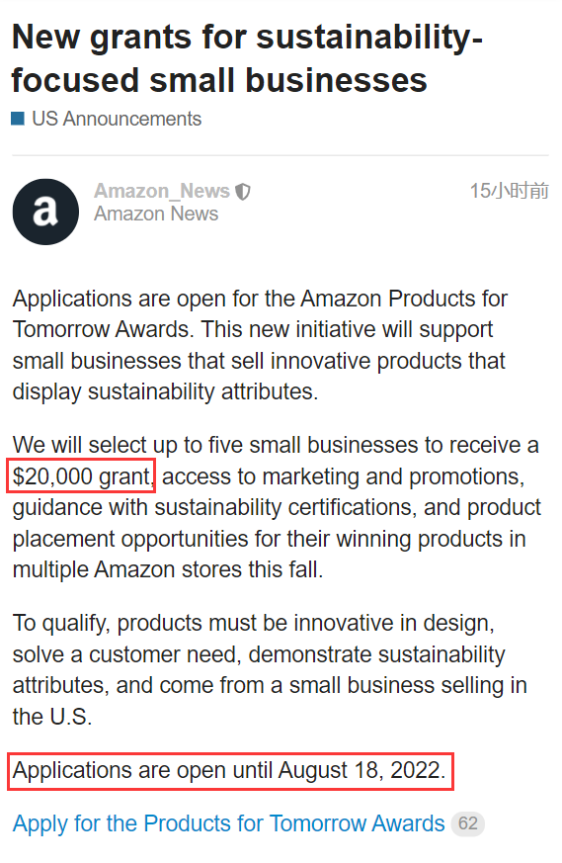Click the To qualify requirements paragraph
The width and height of the screenshot is (562, 863).
[x=270, y=670]
